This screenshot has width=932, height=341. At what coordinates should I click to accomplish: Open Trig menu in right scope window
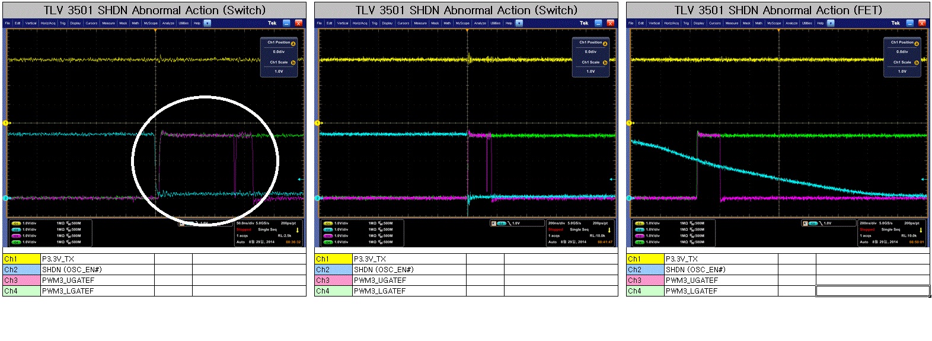pyautogui.click(x=686, y=23)
